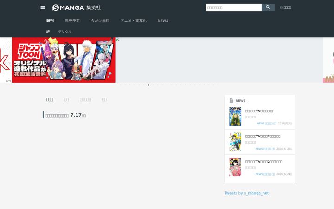Open the hamburger menu icon

click(43, 7)
